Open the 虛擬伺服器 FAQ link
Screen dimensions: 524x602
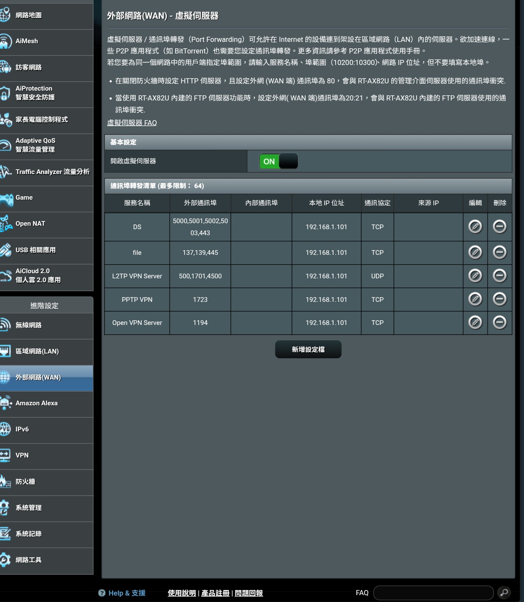(131, 122)
